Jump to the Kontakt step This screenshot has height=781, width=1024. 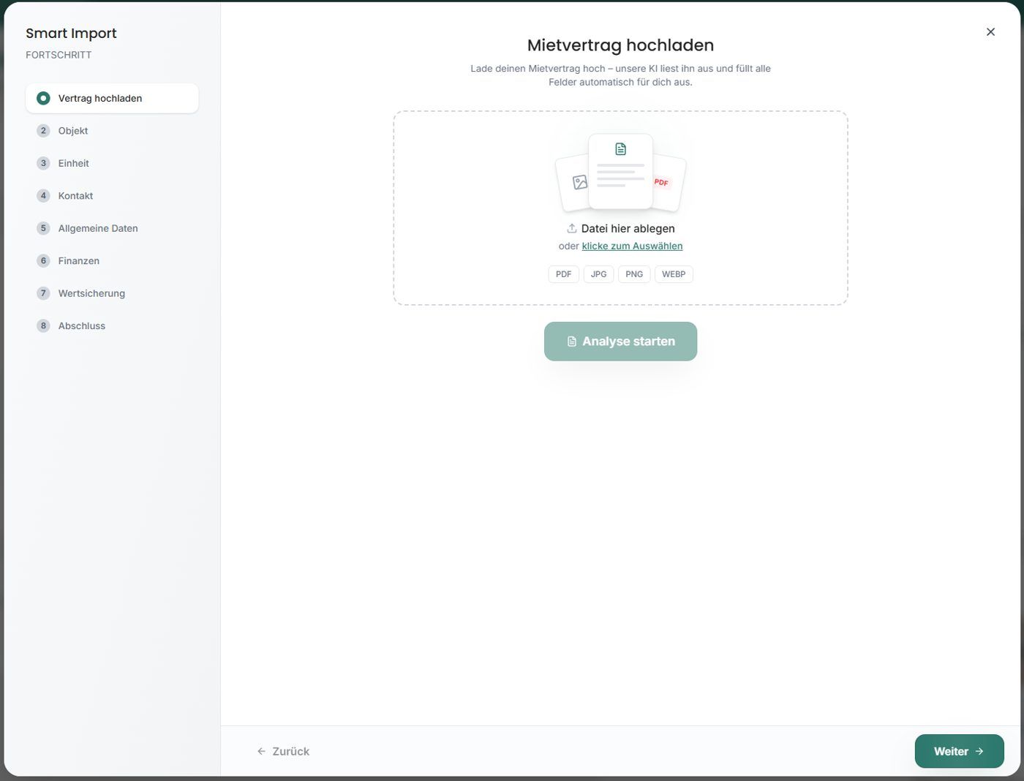(112, 196)
